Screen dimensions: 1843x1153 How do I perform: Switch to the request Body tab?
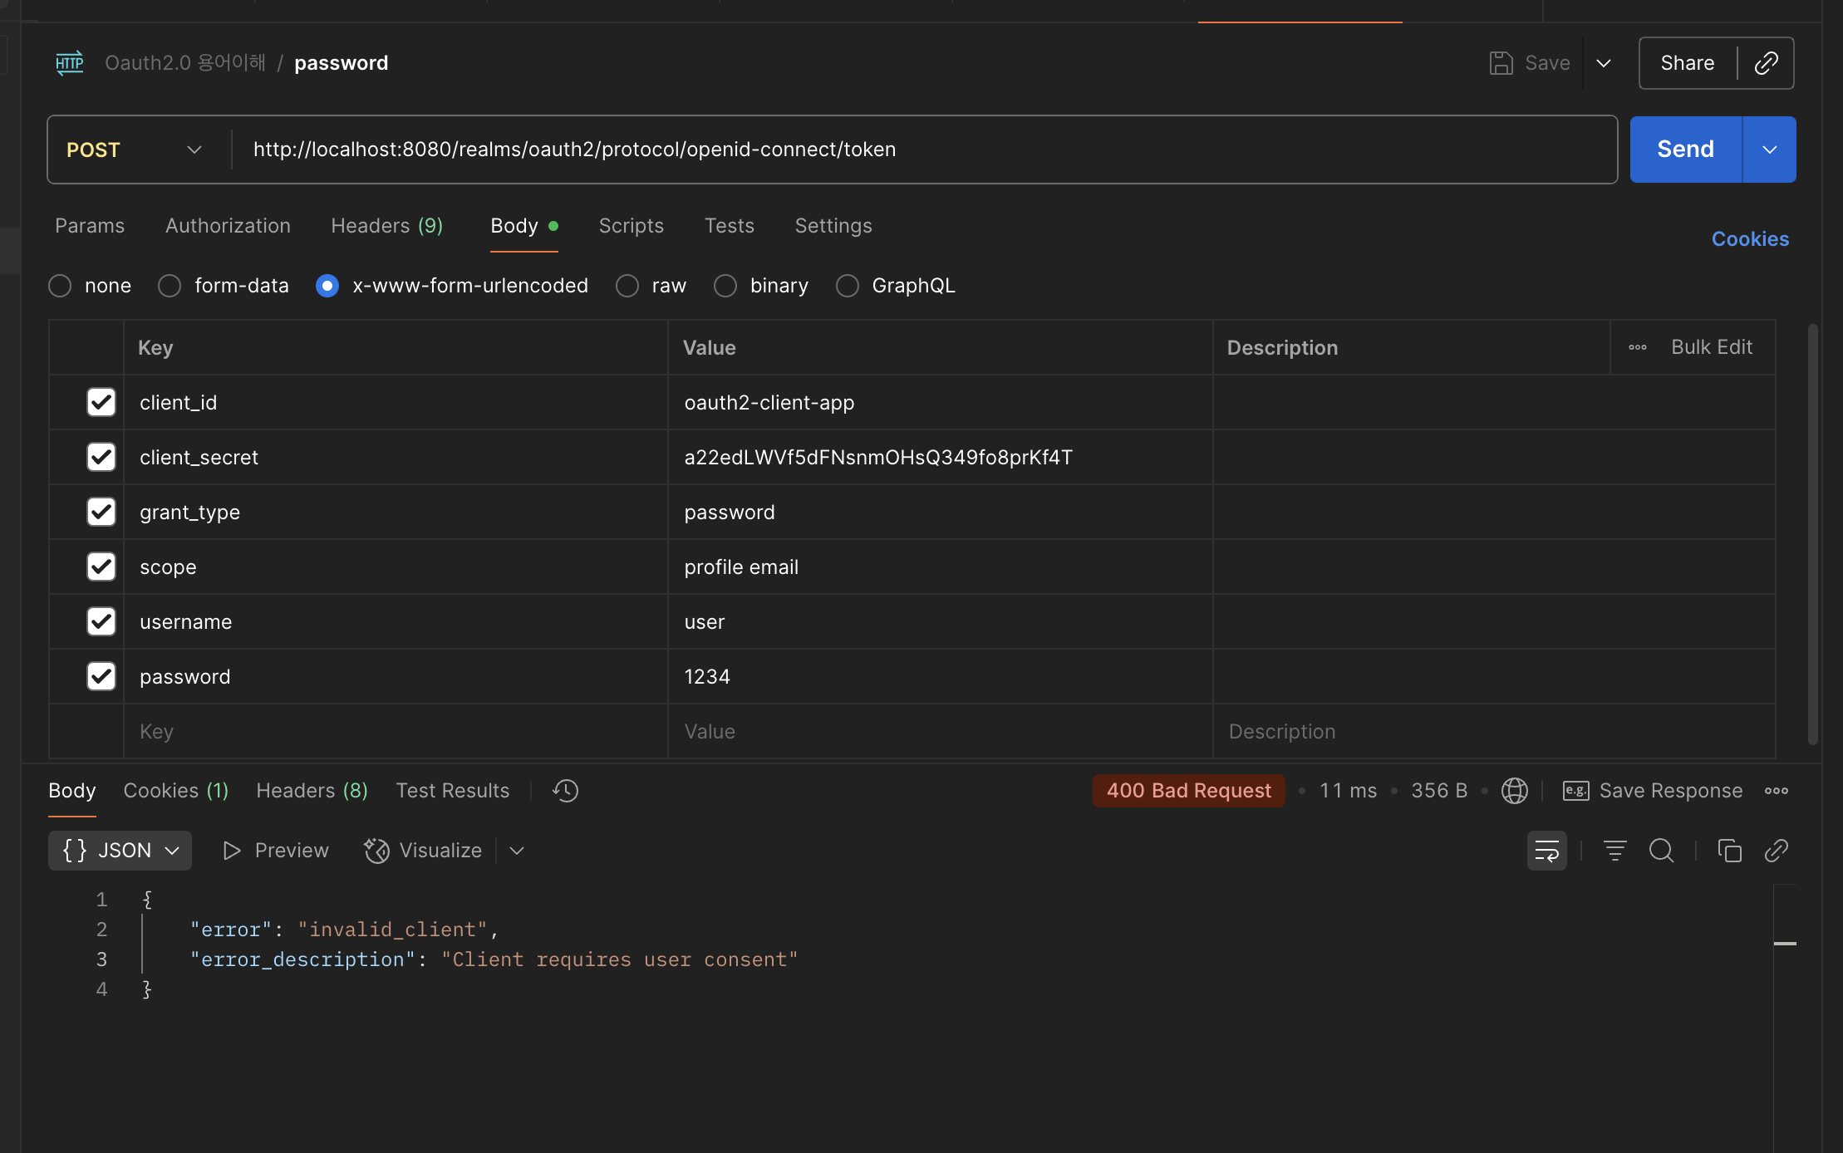(524, 226)
